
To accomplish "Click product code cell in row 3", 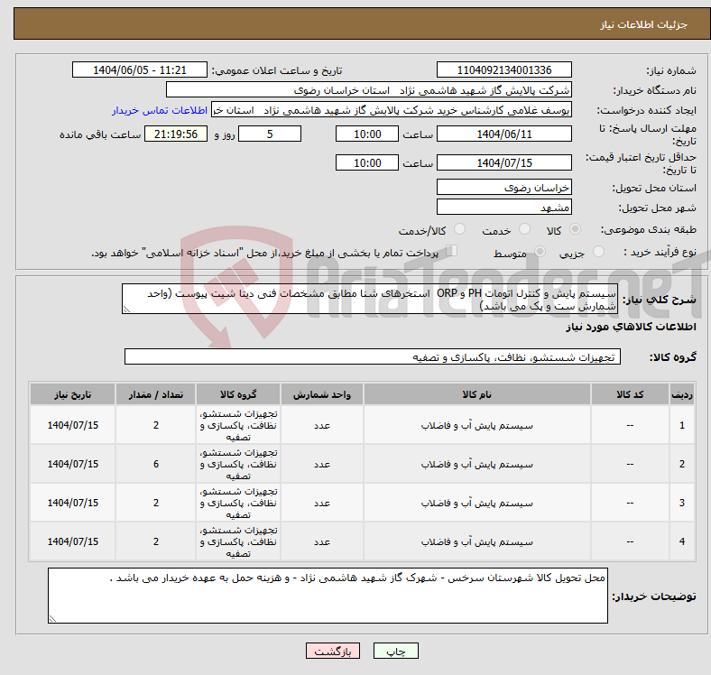I will (630, 503).
